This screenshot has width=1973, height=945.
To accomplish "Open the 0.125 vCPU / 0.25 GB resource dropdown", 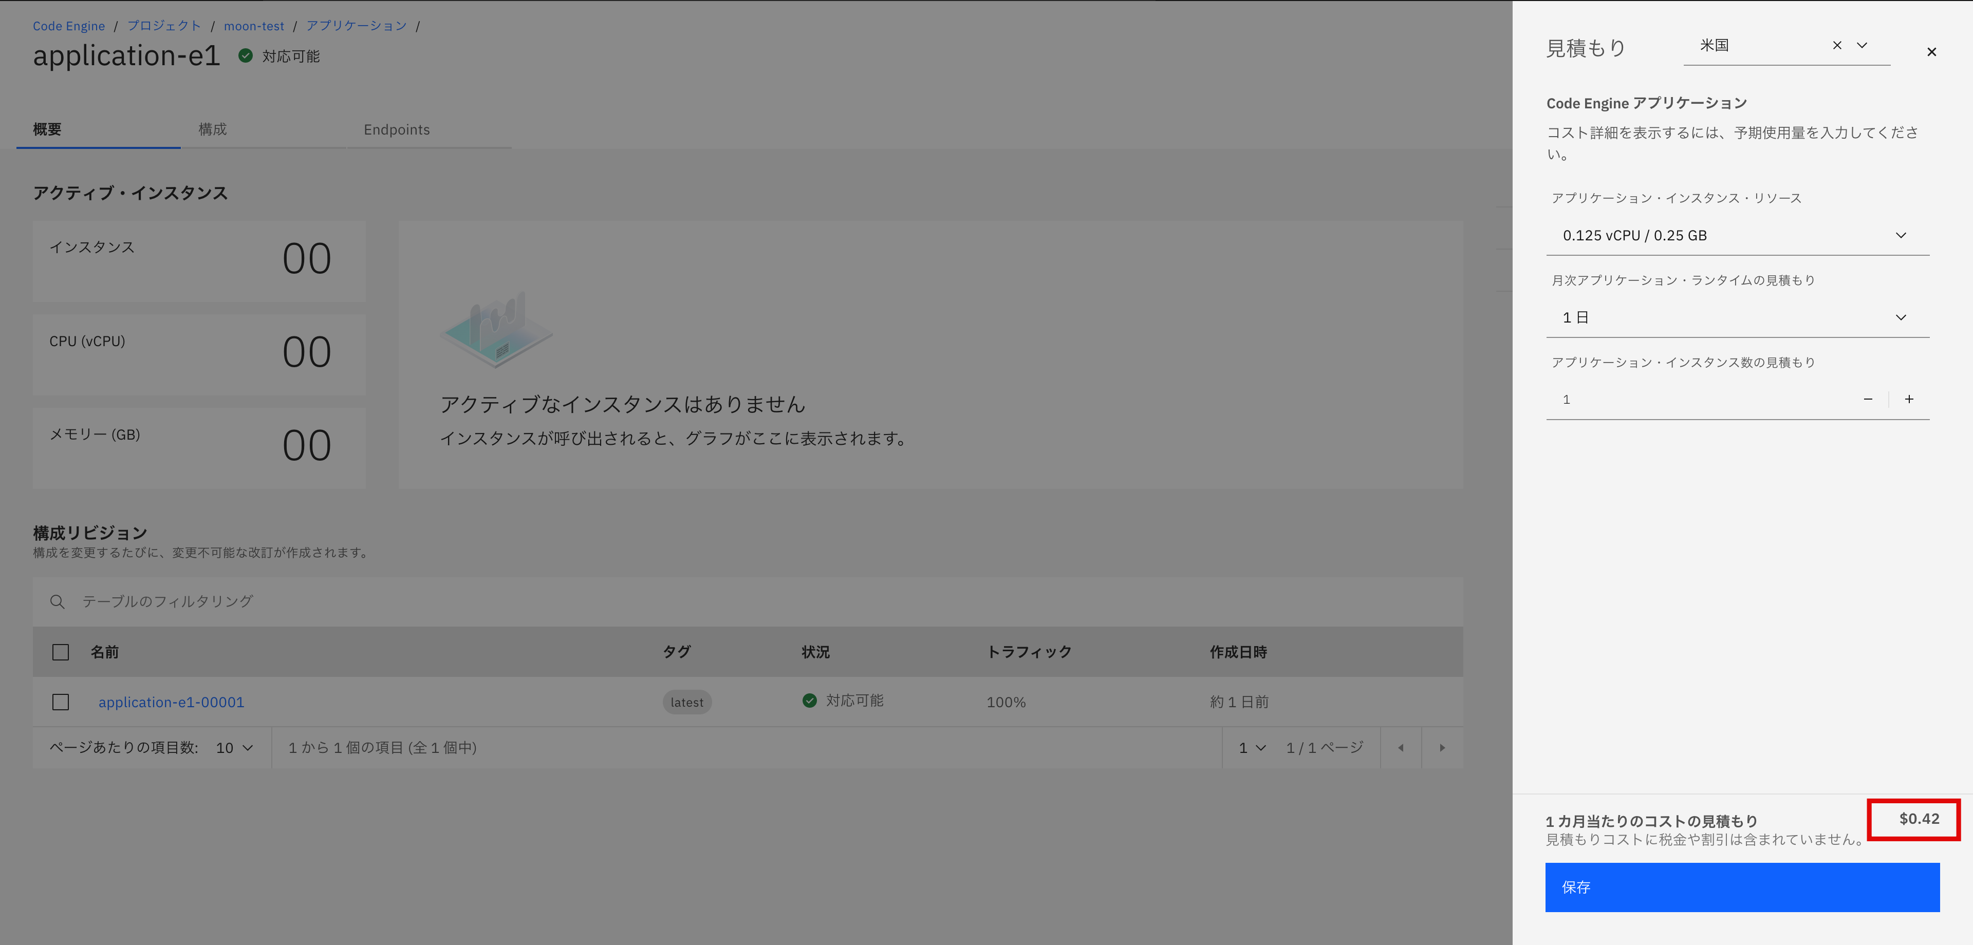I will [1737, 235].
